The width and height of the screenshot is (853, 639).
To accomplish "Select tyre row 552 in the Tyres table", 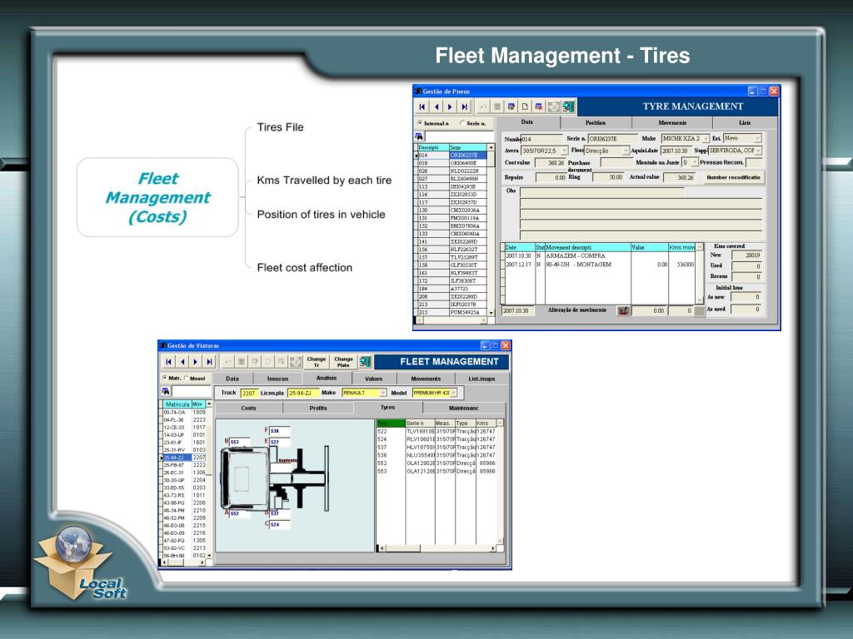I will (x=436, y=463).
